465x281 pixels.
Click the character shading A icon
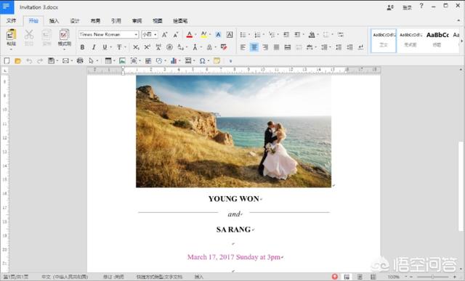[x=218, y=35]
